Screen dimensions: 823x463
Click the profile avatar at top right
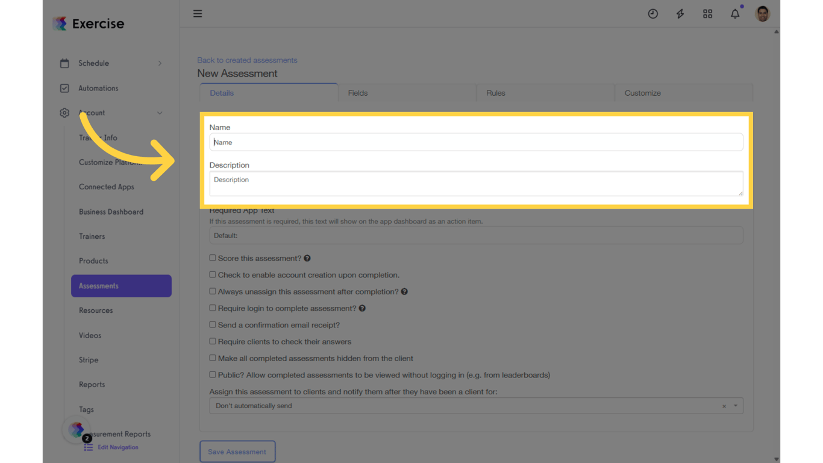click(762, 13)
